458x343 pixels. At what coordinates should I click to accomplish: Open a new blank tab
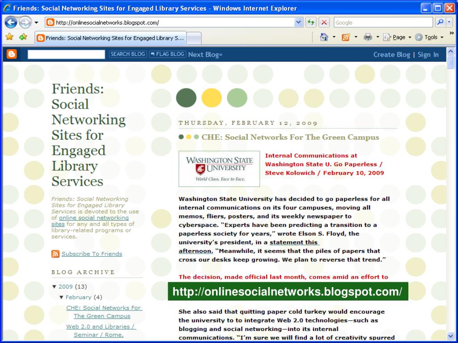[194, 38]
